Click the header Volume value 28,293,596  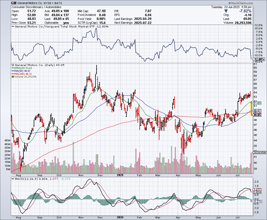click(243, 23)
